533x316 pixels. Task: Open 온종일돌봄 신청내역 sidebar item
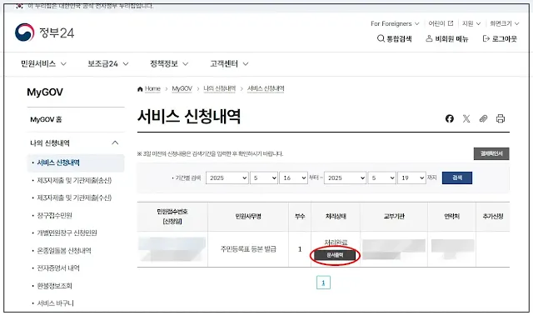64,251
